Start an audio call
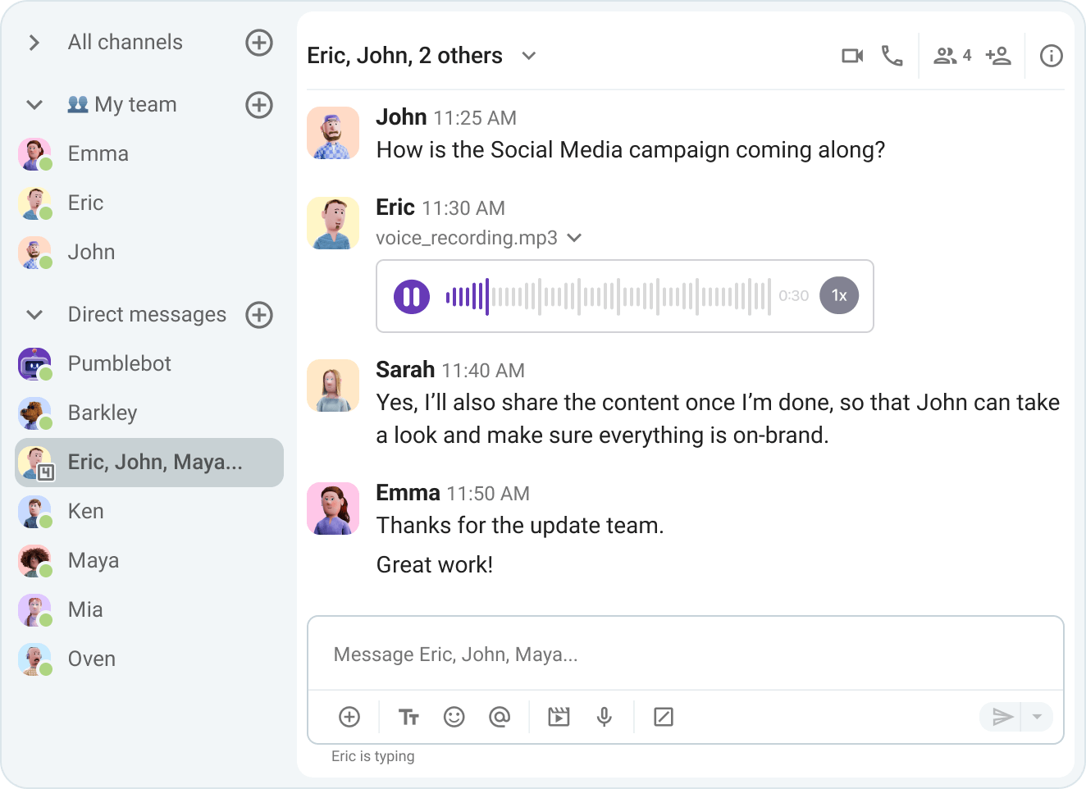 tap(892, 56)
